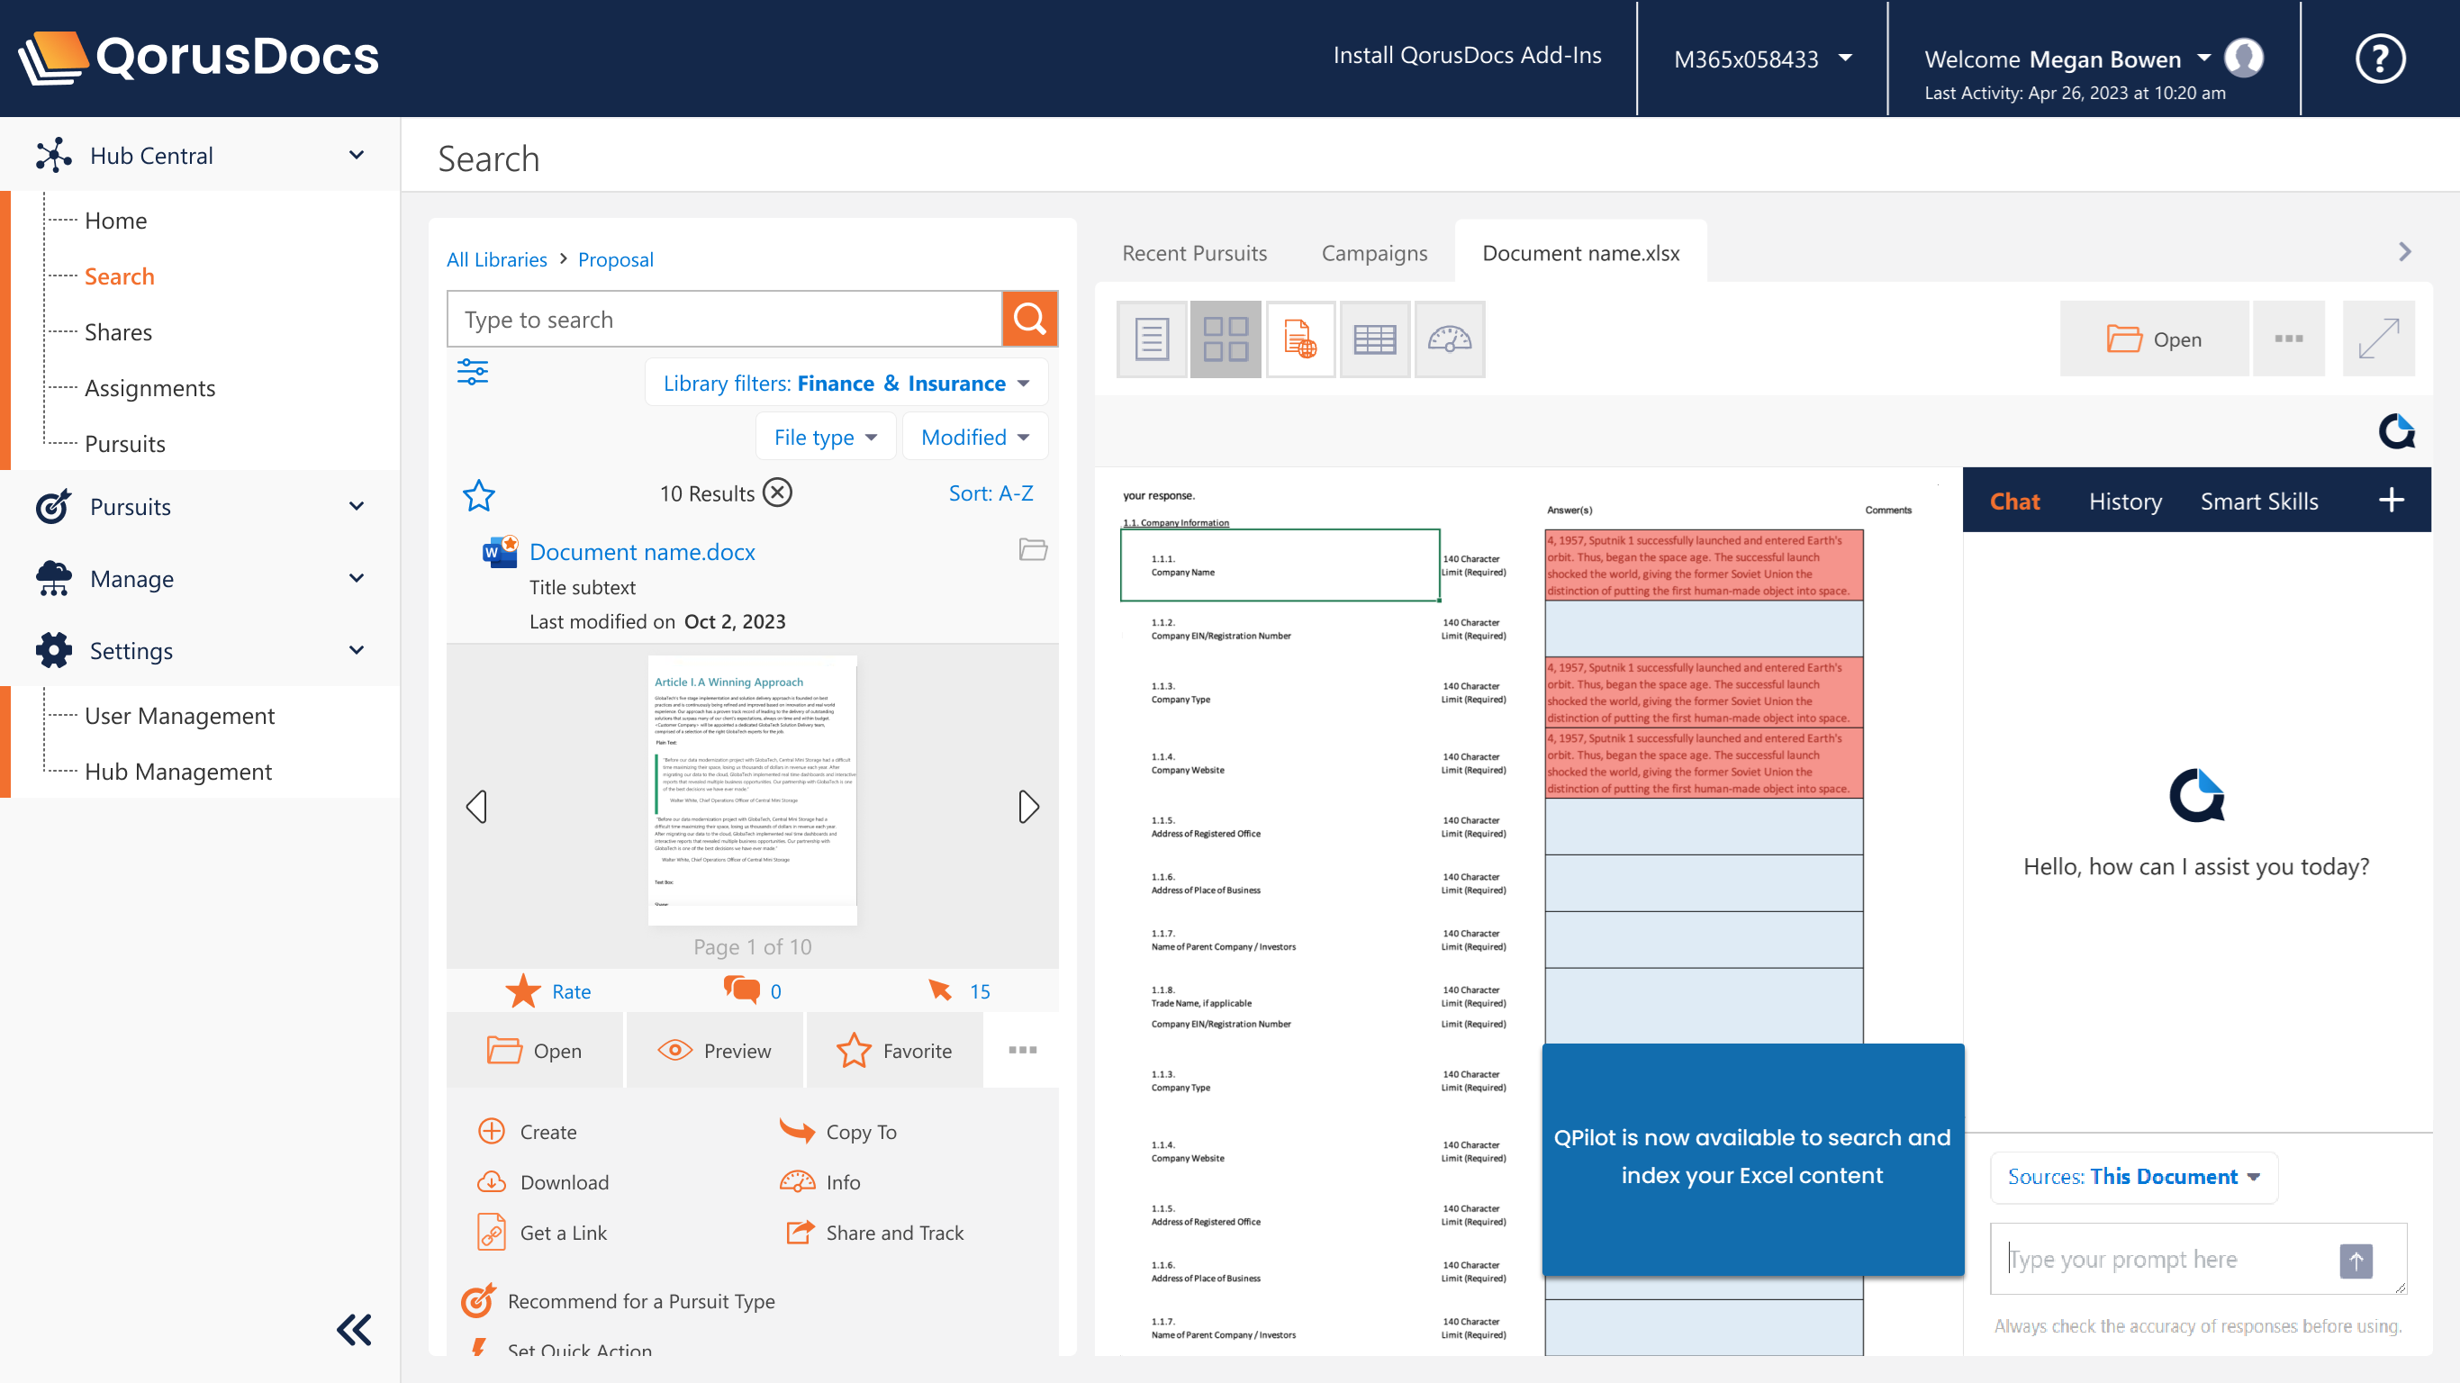Click the expand to fullscreen arrow icon
The height and width of the screenshot is (1383, 2460).
coord(2378,339)
